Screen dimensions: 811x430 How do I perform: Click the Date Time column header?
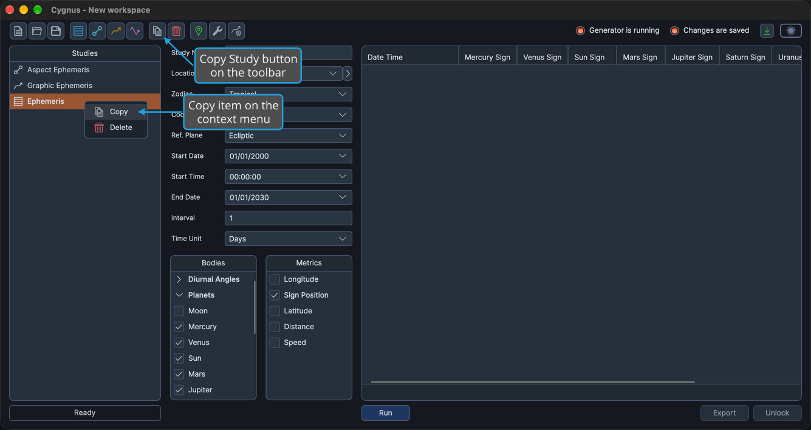coord(410,57)
